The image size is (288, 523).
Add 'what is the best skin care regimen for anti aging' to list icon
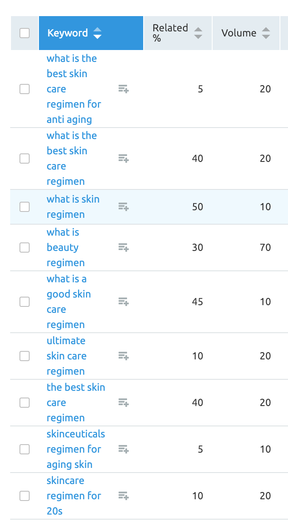123,89
